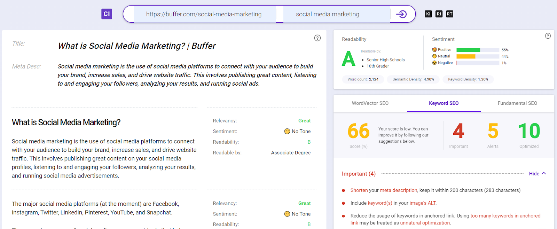Click the image's ALT link
Image resolution: width=557 pixels, height=229 pixels.
pyautogui.click(x=423, y=203)
